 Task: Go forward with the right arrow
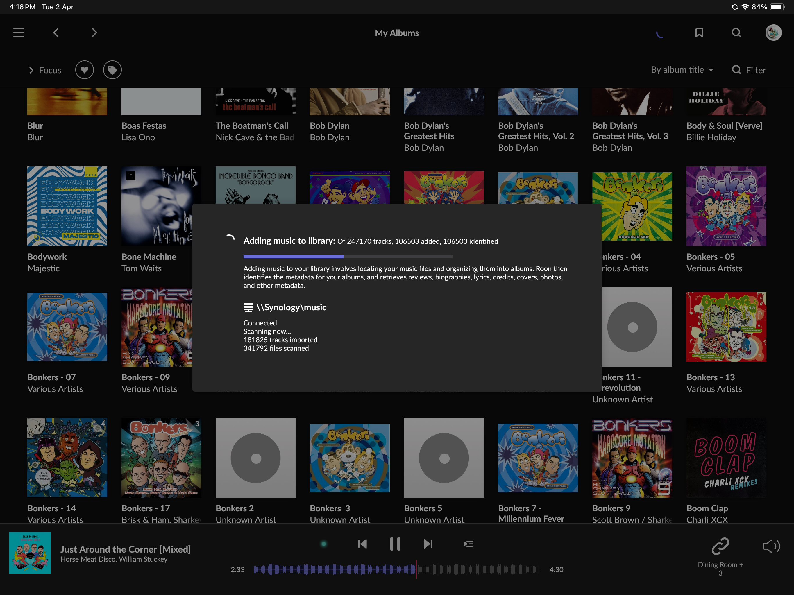coord(94,33)
